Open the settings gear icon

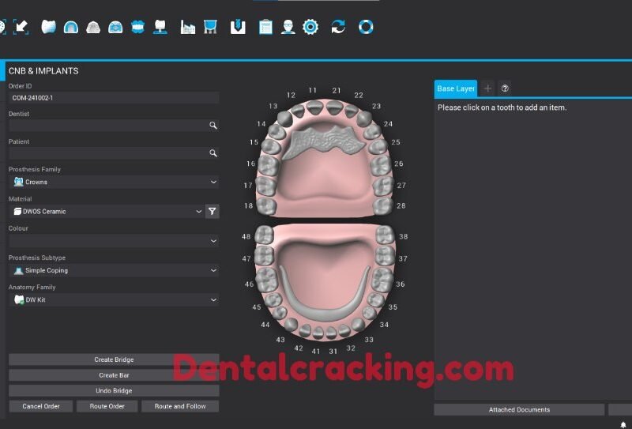(x=310, y=27)
